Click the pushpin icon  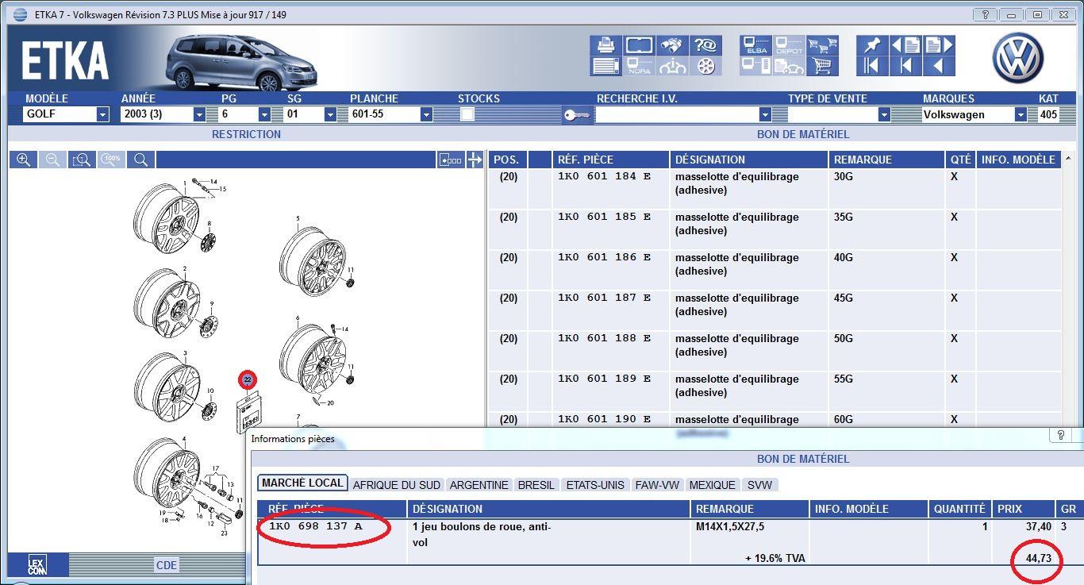coord(872,44)
